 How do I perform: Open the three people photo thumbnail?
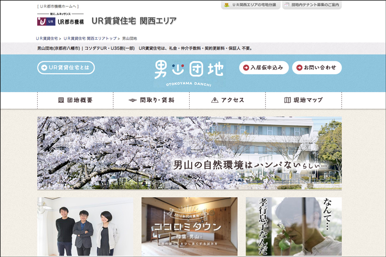(85, 227)
